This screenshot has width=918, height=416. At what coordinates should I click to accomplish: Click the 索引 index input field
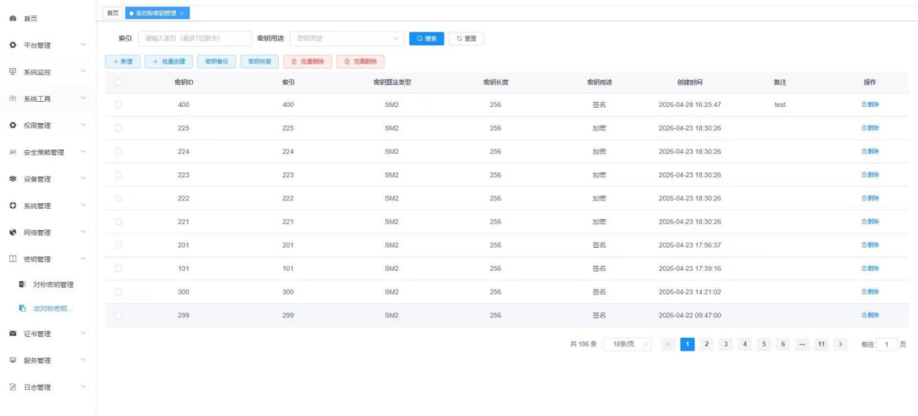[x=195, y=38]
